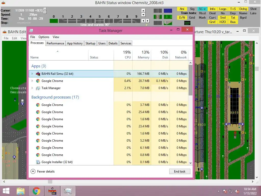Select track element 2 in BAHN palette
The width and height of the screenshot is (261, 196).
click(72, 21)
